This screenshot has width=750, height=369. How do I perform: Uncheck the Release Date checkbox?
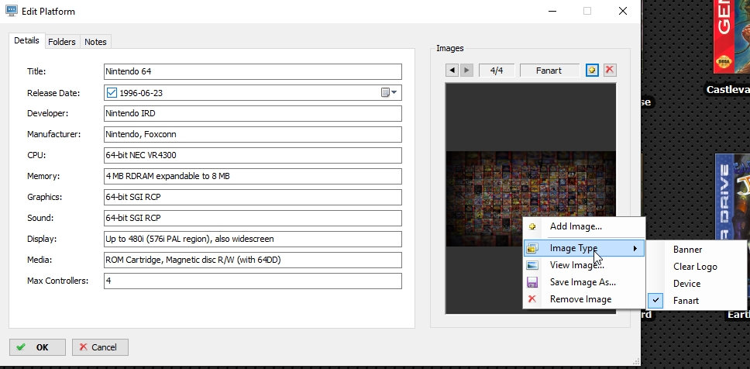tap(112, 93)
